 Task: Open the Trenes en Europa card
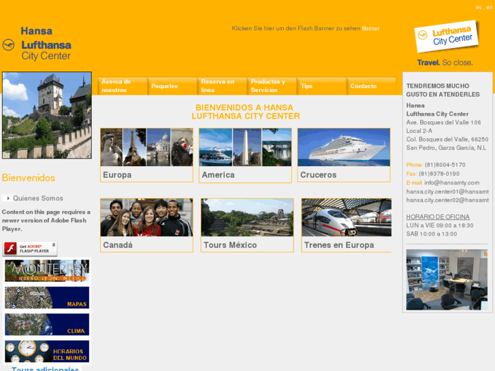point(347,225)
